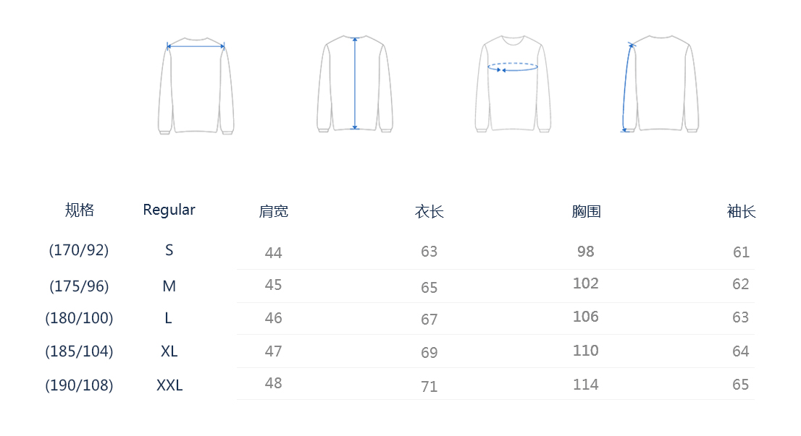This screenshot has width=801, height=436.
Task: Select size M row label
Action: pos(169,286)
